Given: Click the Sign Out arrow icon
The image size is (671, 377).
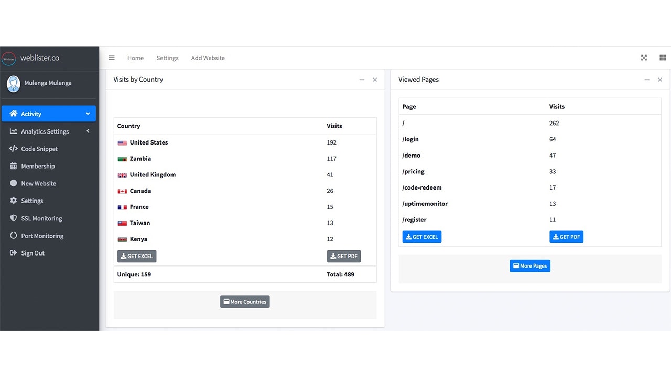Looking at the screenshot, I should point(14,253).
